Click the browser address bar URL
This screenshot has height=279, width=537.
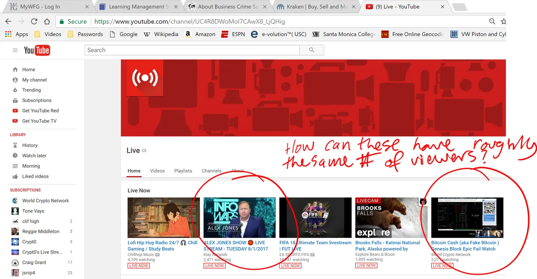pyautogui.click(x=190, y=21)
